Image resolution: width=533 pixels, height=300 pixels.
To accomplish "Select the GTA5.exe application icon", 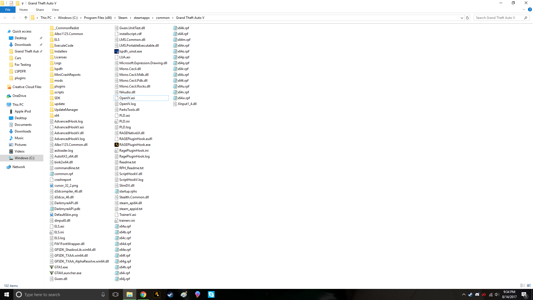I will click(52, 267).
